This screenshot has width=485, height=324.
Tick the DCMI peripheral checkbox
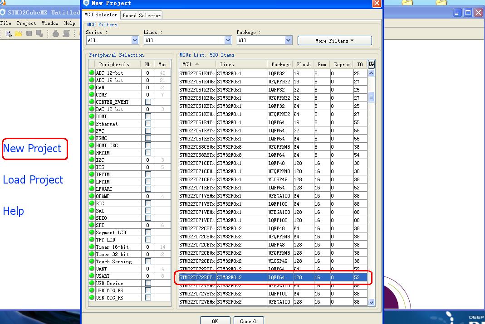tap(148, 116)
